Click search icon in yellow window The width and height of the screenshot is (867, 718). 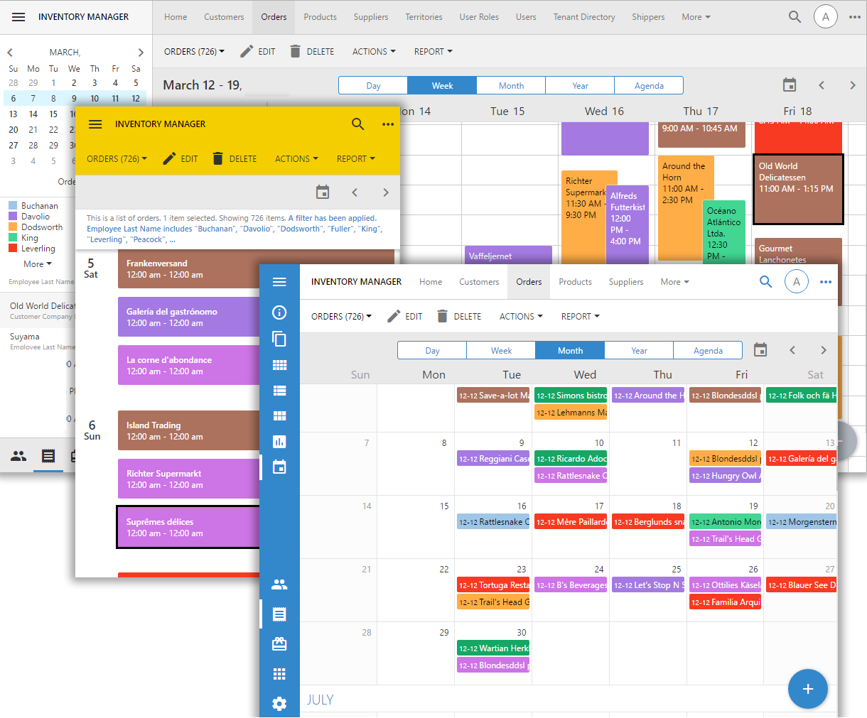click(x=358, y=124)
